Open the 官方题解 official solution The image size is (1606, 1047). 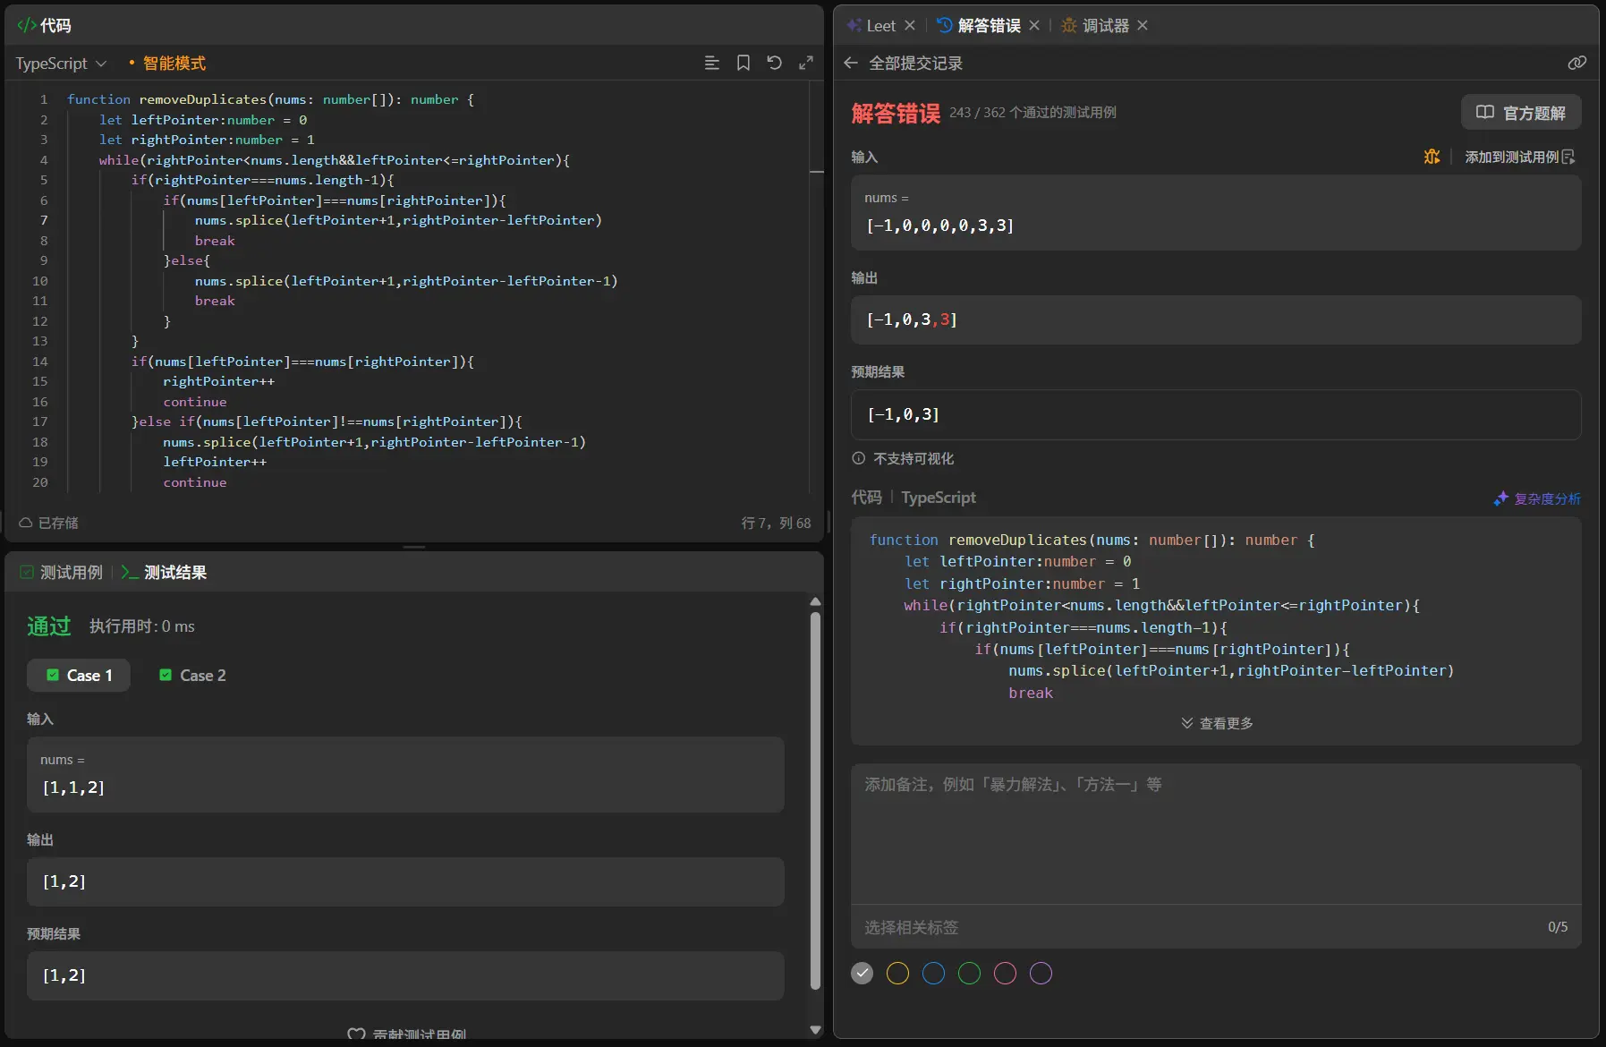(x=1521, y=113)
